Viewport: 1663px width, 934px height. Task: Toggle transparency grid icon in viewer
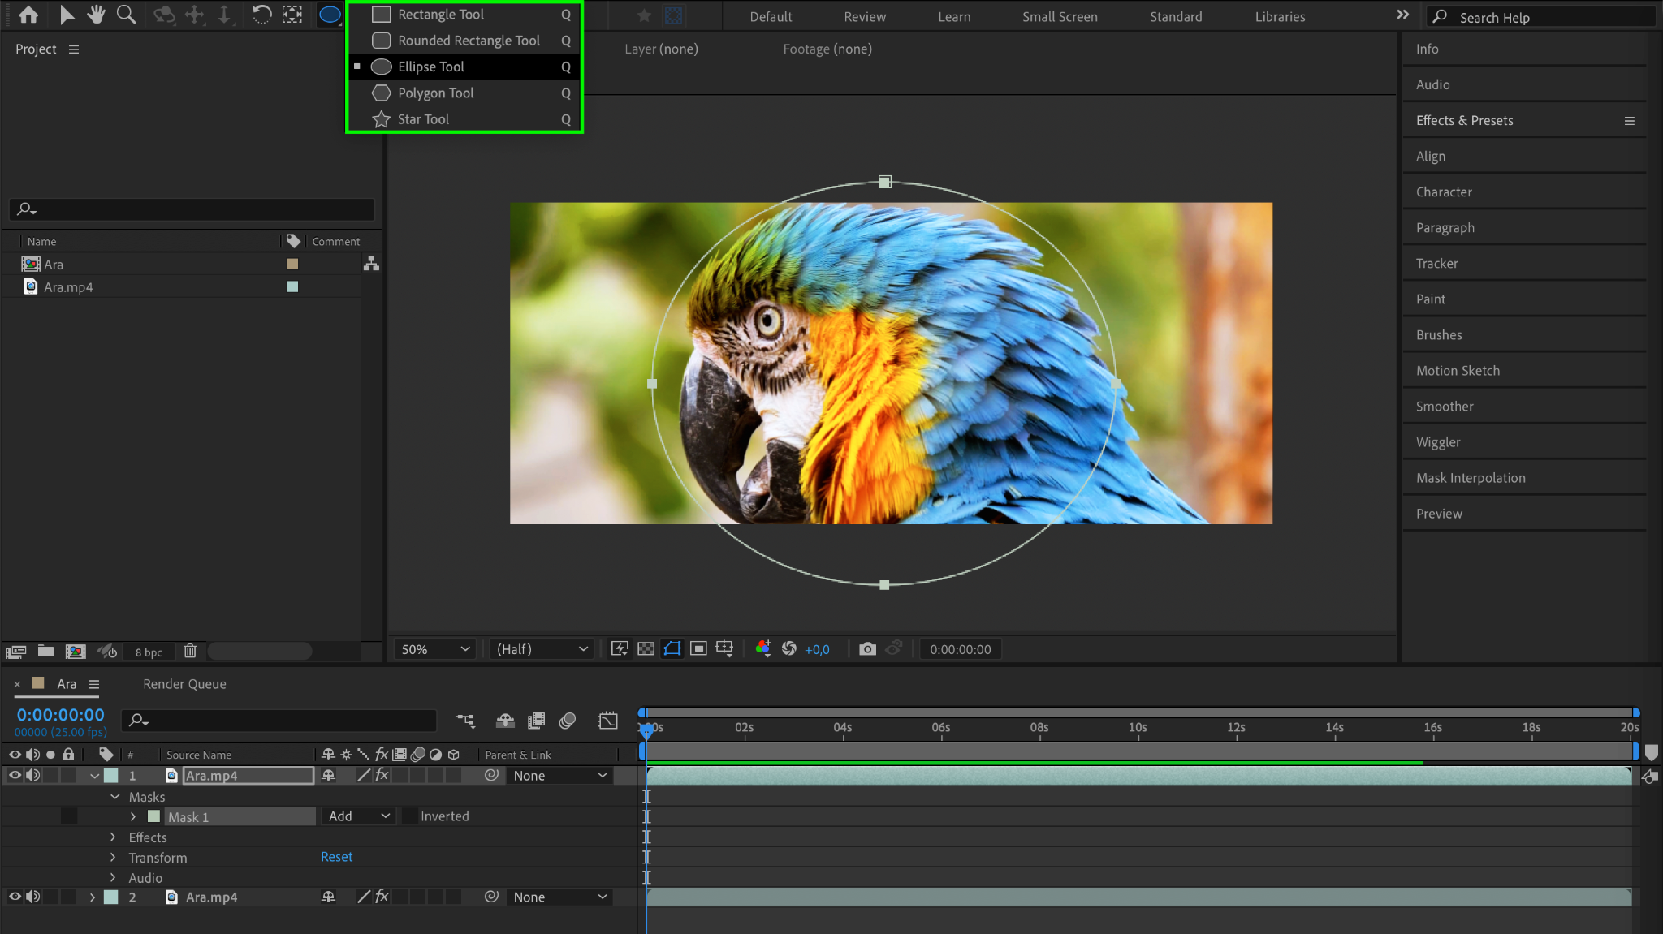646,649
